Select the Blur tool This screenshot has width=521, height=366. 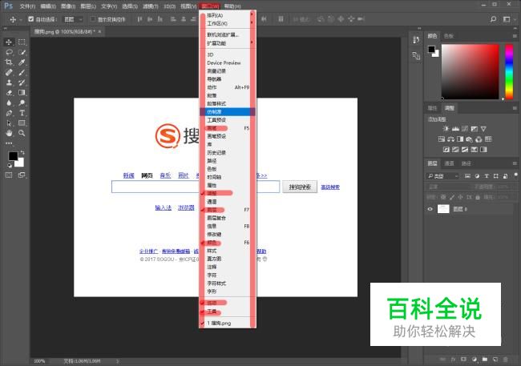(x=9, y=103)
